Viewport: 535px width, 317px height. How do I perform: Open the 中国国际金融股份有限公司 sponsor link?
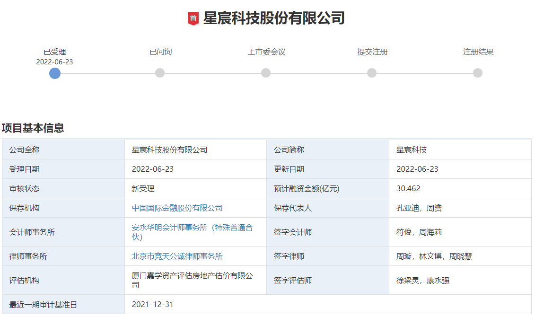click(177, 208)
